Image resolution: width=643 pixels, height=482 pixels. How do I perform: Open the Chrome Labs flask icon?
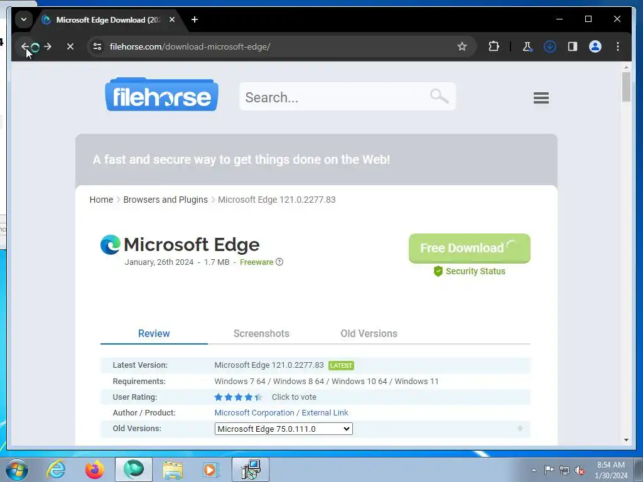coord(527,46)
